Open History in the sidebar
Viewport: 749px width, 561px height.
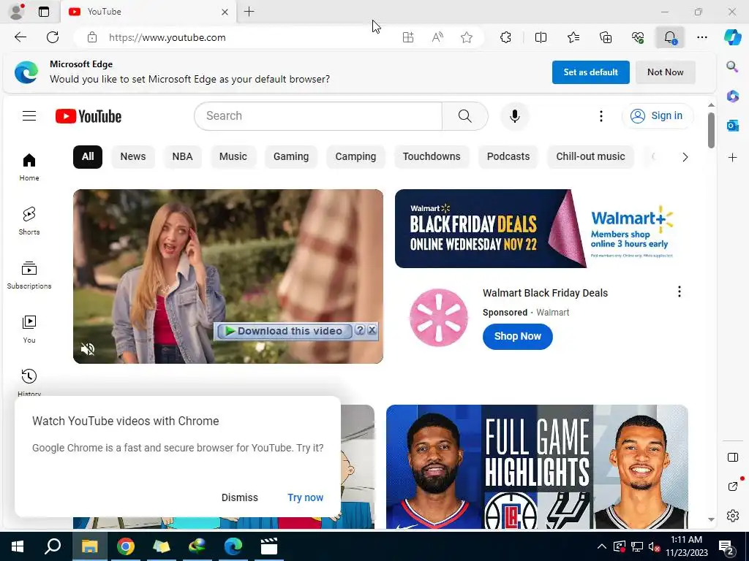29,381
